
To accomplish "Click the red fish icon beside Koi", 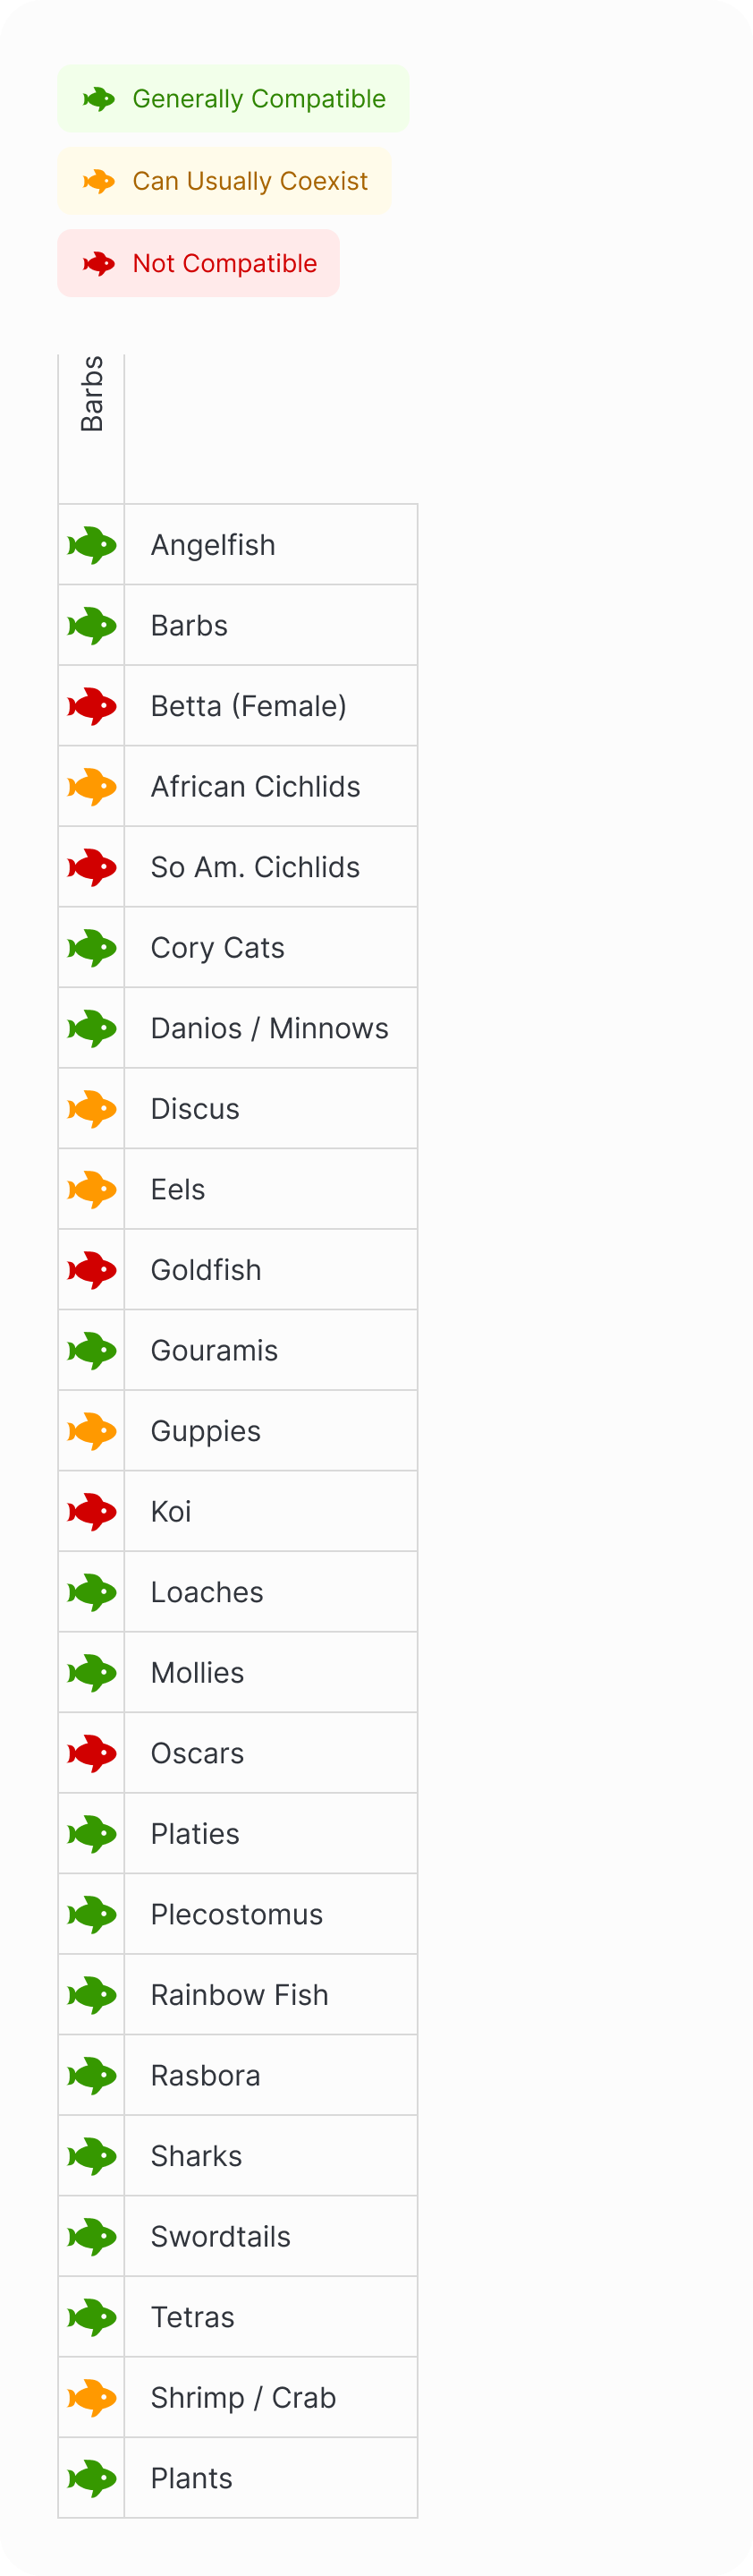I will (x=92, y=1512).
